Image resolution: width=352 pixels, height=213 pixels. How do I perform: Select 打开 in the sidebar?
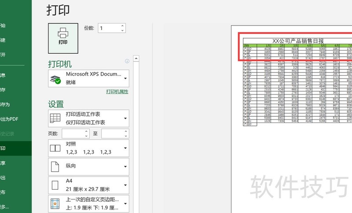tap(16, 54)
